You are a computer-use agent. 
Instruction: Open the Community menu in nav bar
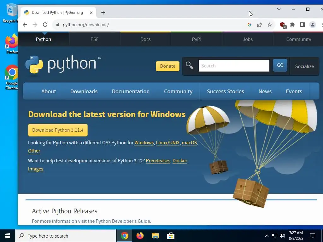[179, 91]
